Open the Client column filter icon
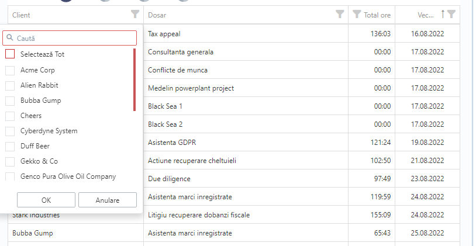Screen dimensions: 476x246 point(135,14)
